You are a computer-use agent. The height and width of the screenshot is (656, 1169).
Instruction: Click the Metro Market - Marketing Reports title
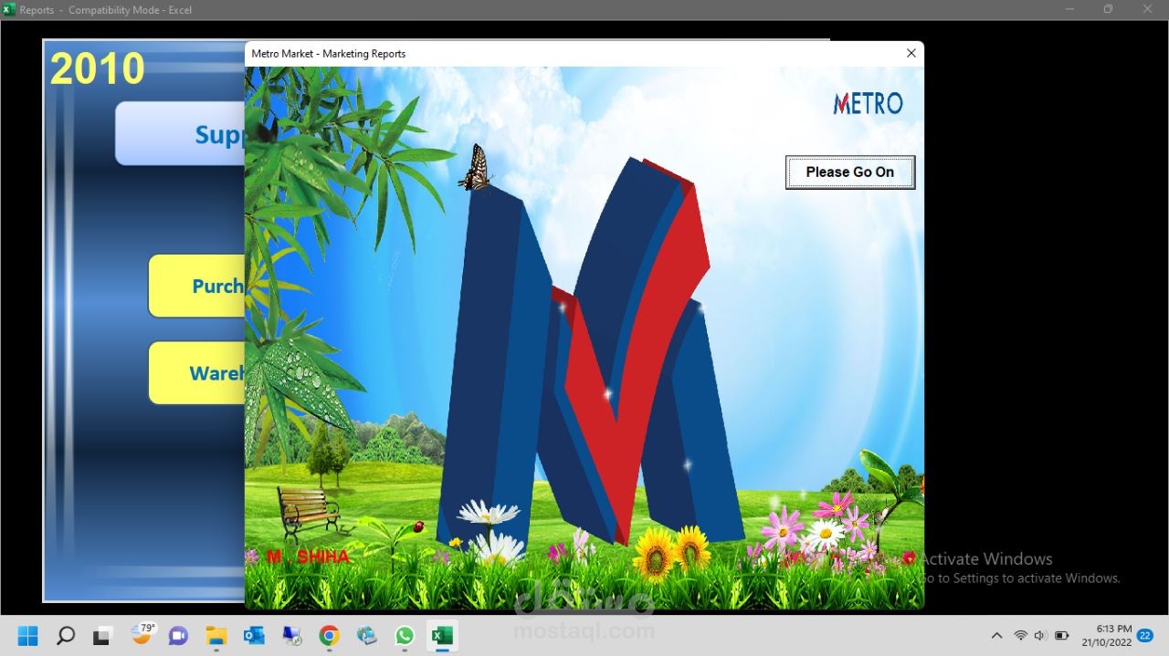pos(329,54)
